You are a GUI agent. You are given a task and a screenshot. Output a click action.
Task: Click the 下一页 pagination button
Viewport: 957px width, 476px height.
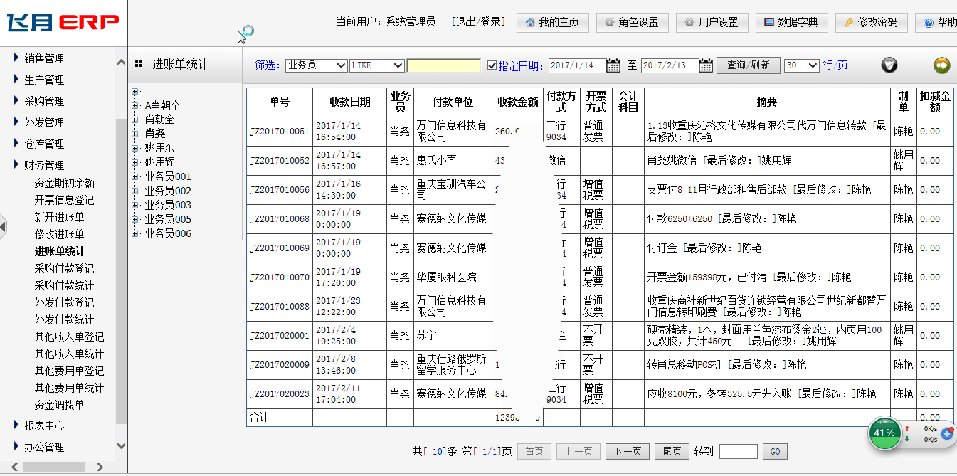coord(627,451)
